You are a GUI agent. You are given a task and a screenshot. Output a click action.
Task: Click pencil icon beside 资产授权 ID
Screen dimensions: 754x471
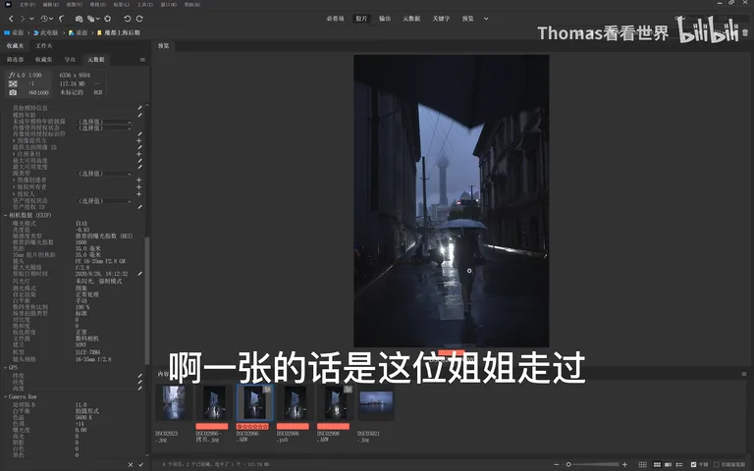140,207
